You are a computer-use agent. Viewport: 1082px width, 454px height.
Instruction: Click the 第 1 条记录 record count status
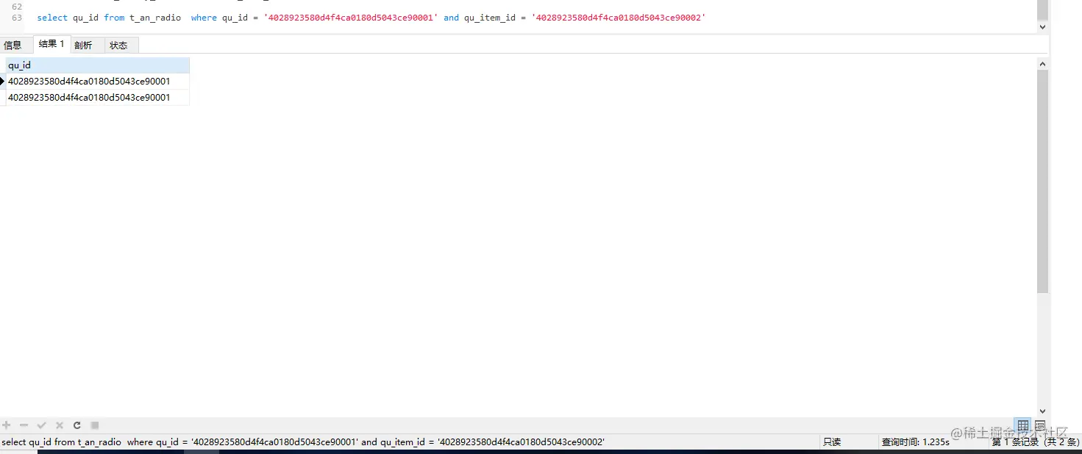pyautogui.click(x=1036, y=442)
